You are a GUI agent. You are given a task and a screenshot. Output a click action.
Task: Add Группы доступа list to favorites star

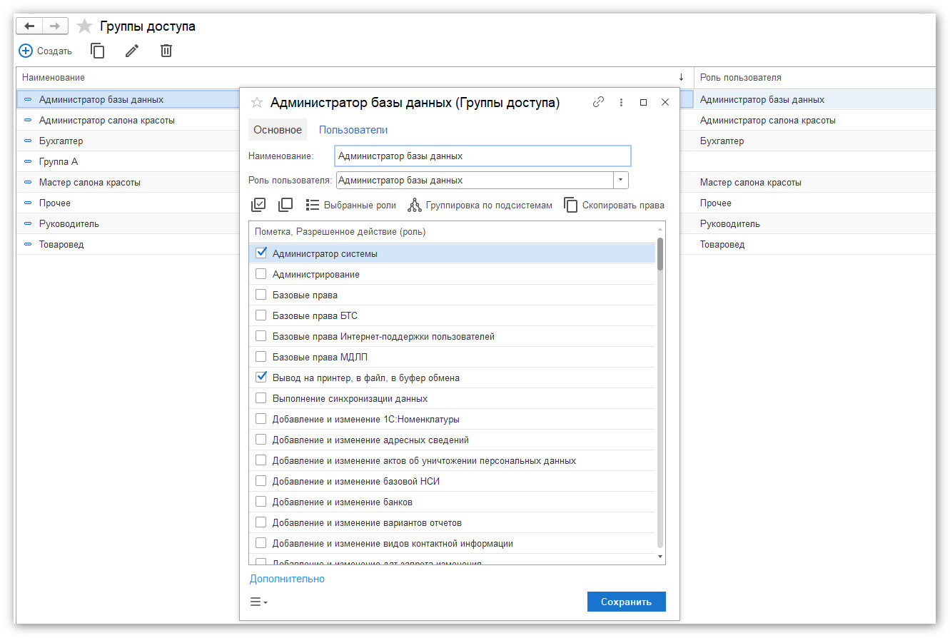(85, 26)
